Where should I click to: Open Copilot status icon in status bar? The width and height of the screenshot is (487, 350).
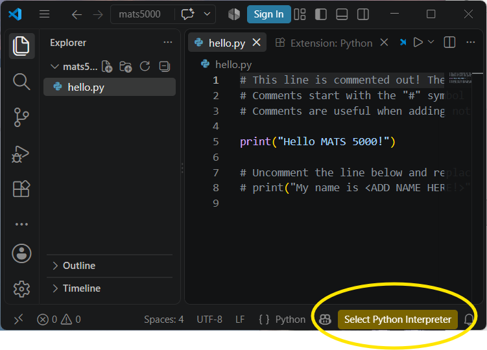[x=325, y=320]
